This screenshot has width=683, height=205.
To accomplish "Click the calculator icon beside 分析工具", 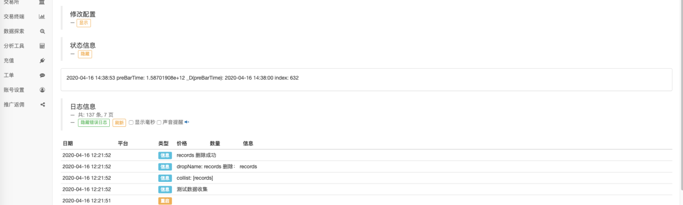I will pyautogui.click(x=42, y=46).
